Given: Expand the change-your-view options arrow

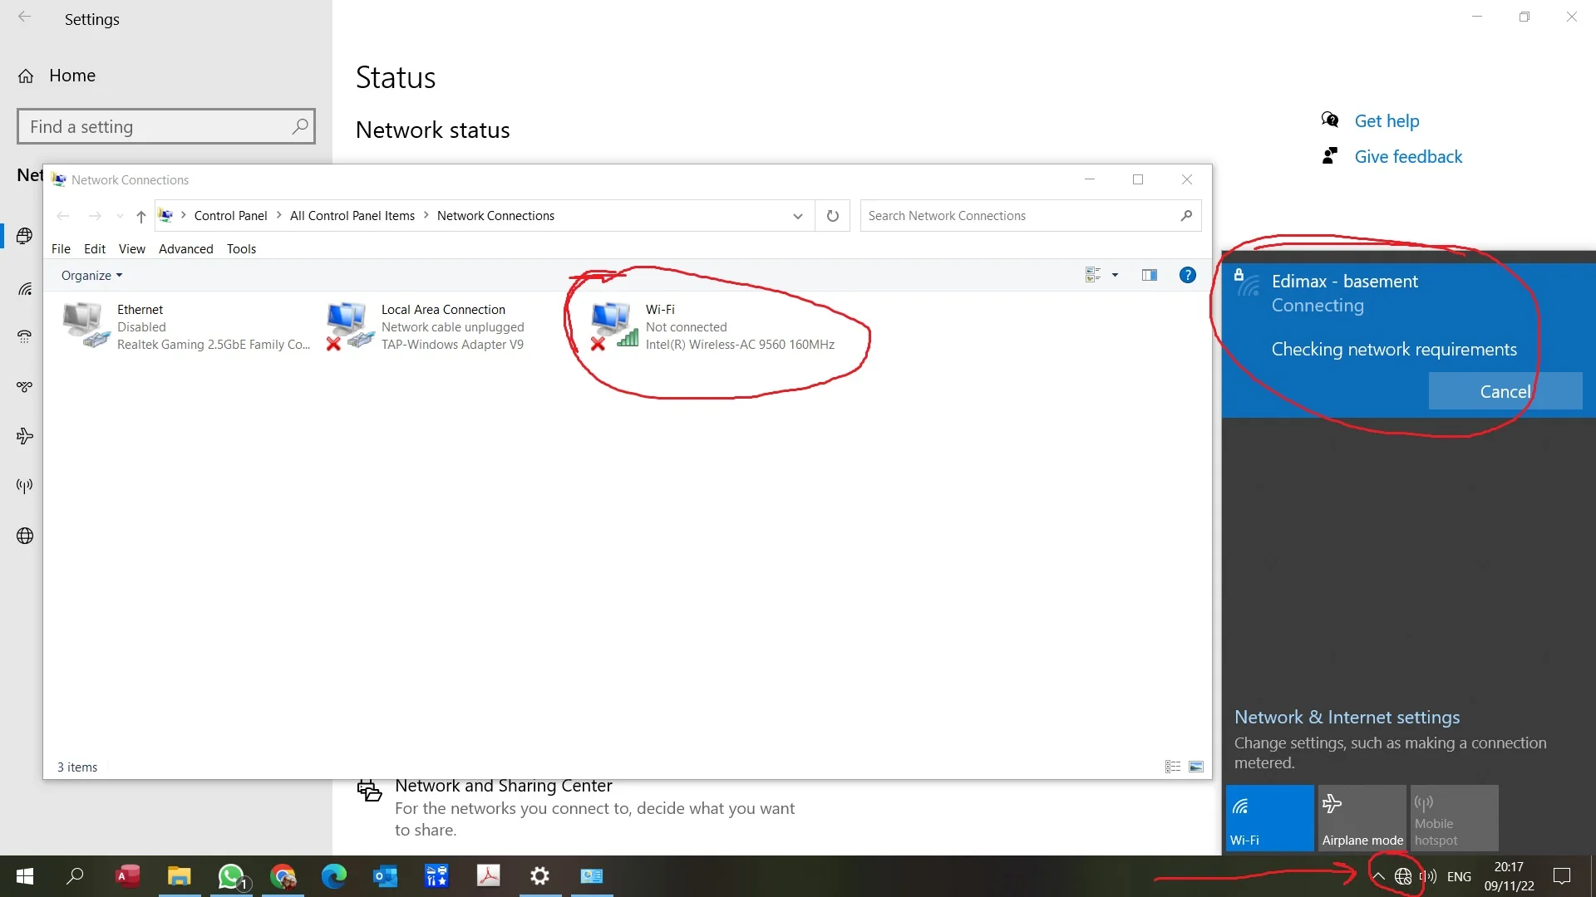Looking at the screenshot, I should [1115, 275].
